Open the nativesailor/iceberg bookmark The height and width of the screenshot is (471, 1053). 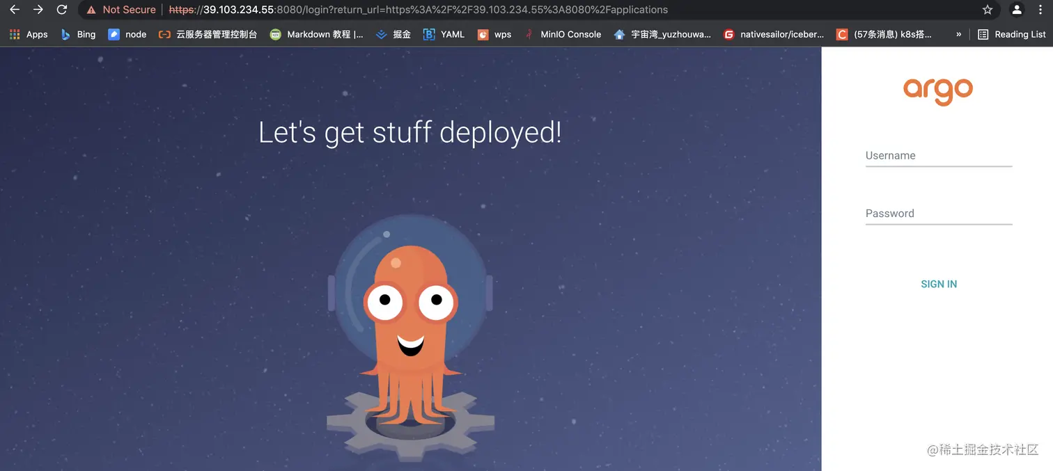click(774, 34)
